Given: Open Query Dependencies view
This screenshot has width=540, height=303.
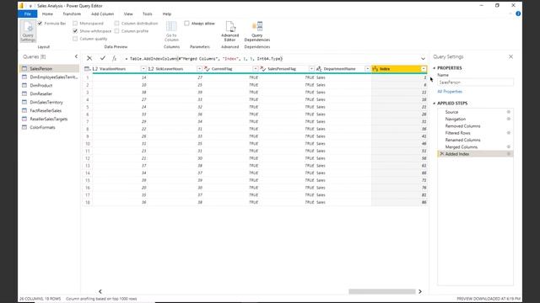Looking at the screenshot, I should point(256,31).
